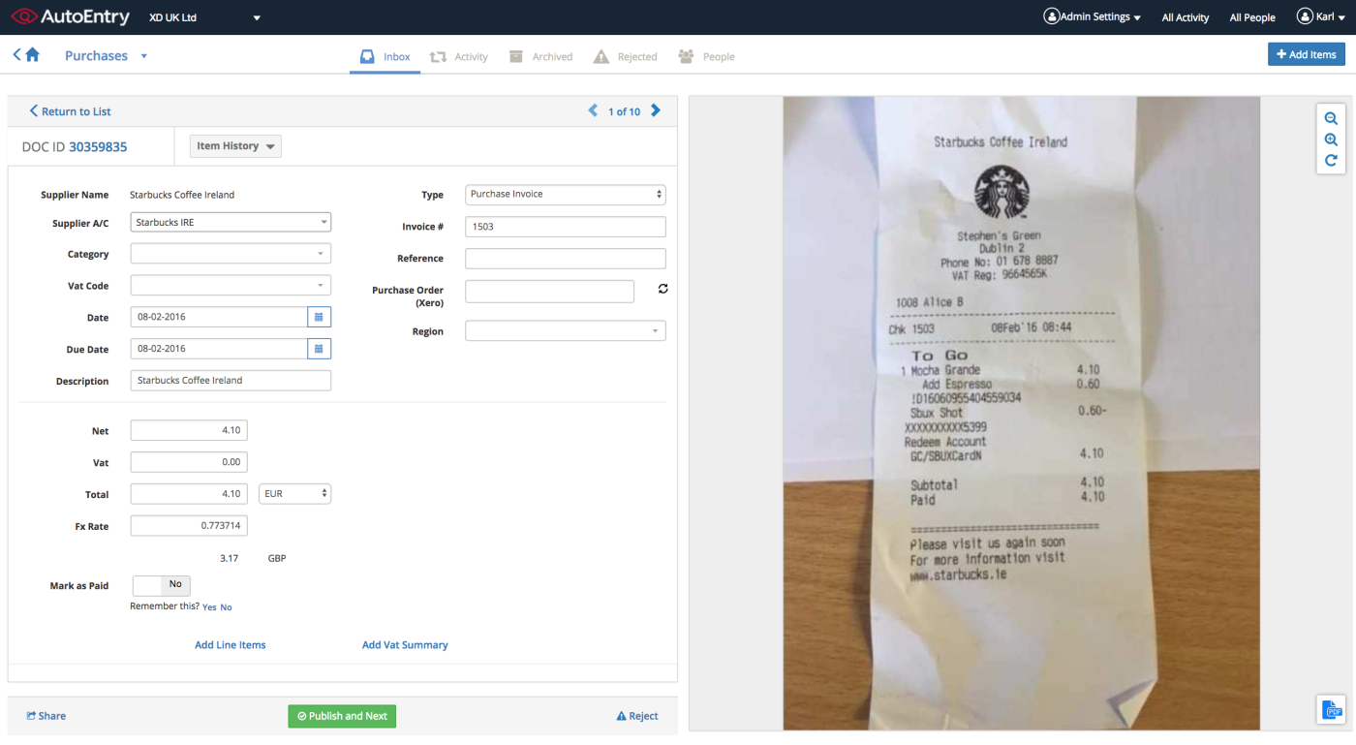Viewport: 1356px width, 745px height.
Task: Switch to the Inbox tab
Action: pyautogui.click(x=385, y=57)
